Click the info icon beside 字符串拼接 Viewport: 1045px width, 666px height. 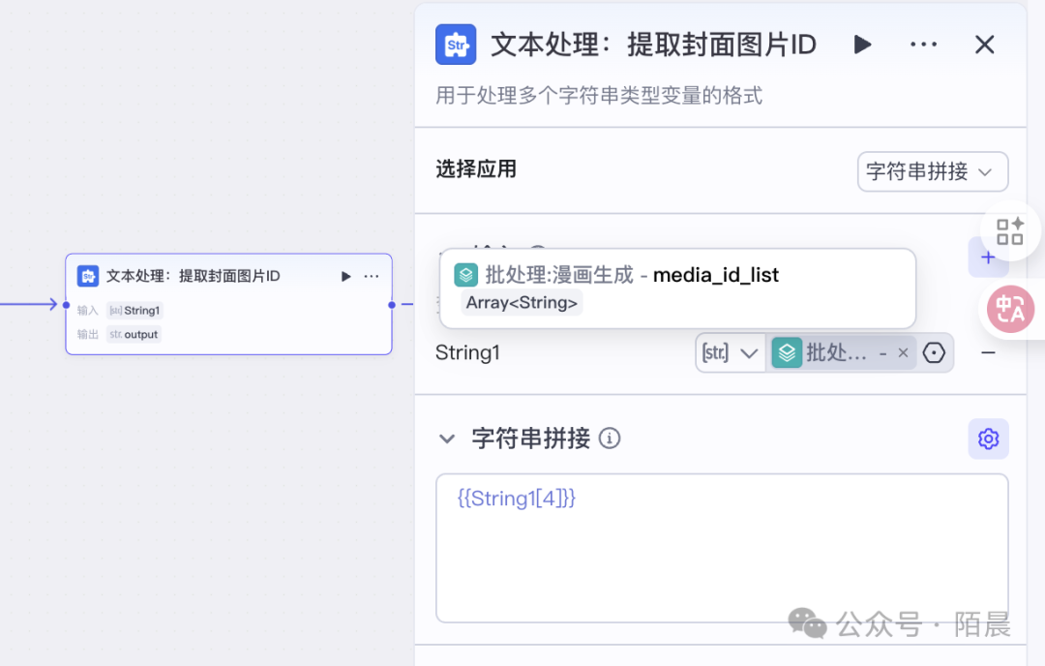pyautogui.click(x=610, y=439)
